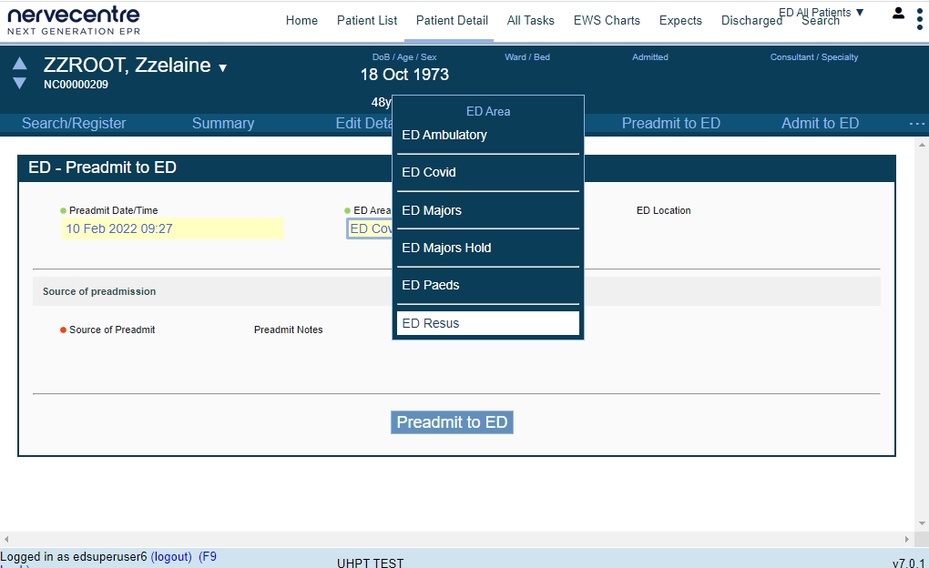This screenshot has height=568, width=929.
Task: Open the Summary section
Action: click(x=223, y=123)
